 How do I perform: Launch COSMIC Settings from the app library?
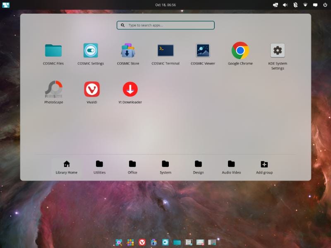[91, 54]
